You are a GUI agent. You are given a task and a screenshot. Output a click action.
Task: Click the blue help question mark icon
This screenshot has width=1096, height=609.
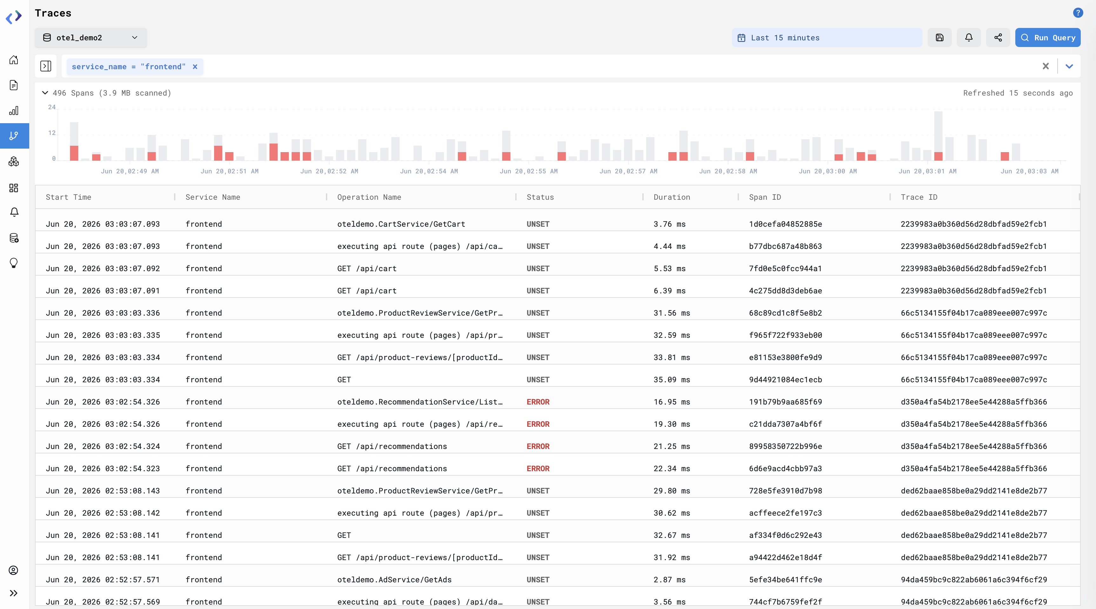1078,13
